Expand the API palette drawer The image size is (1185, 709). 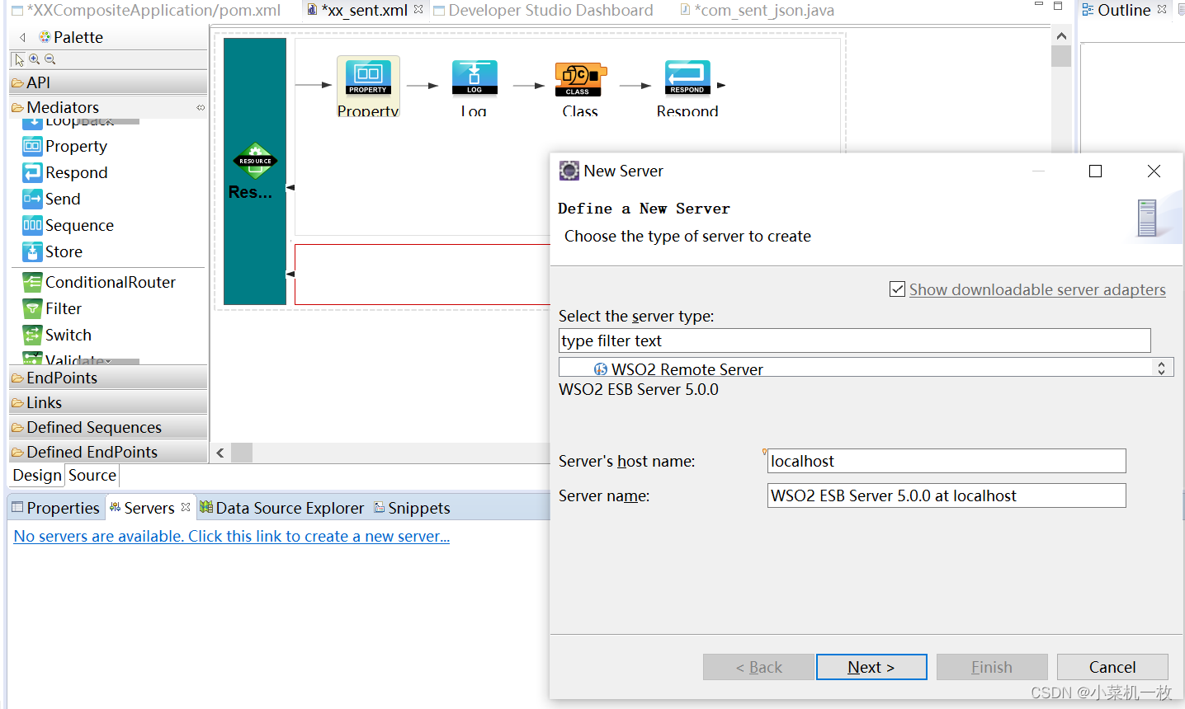pos(108,82)
